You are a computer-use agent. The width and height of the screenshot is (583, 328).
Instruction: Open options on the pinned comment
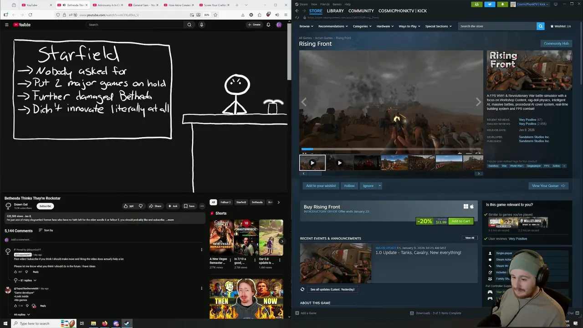tap(201, 250)
